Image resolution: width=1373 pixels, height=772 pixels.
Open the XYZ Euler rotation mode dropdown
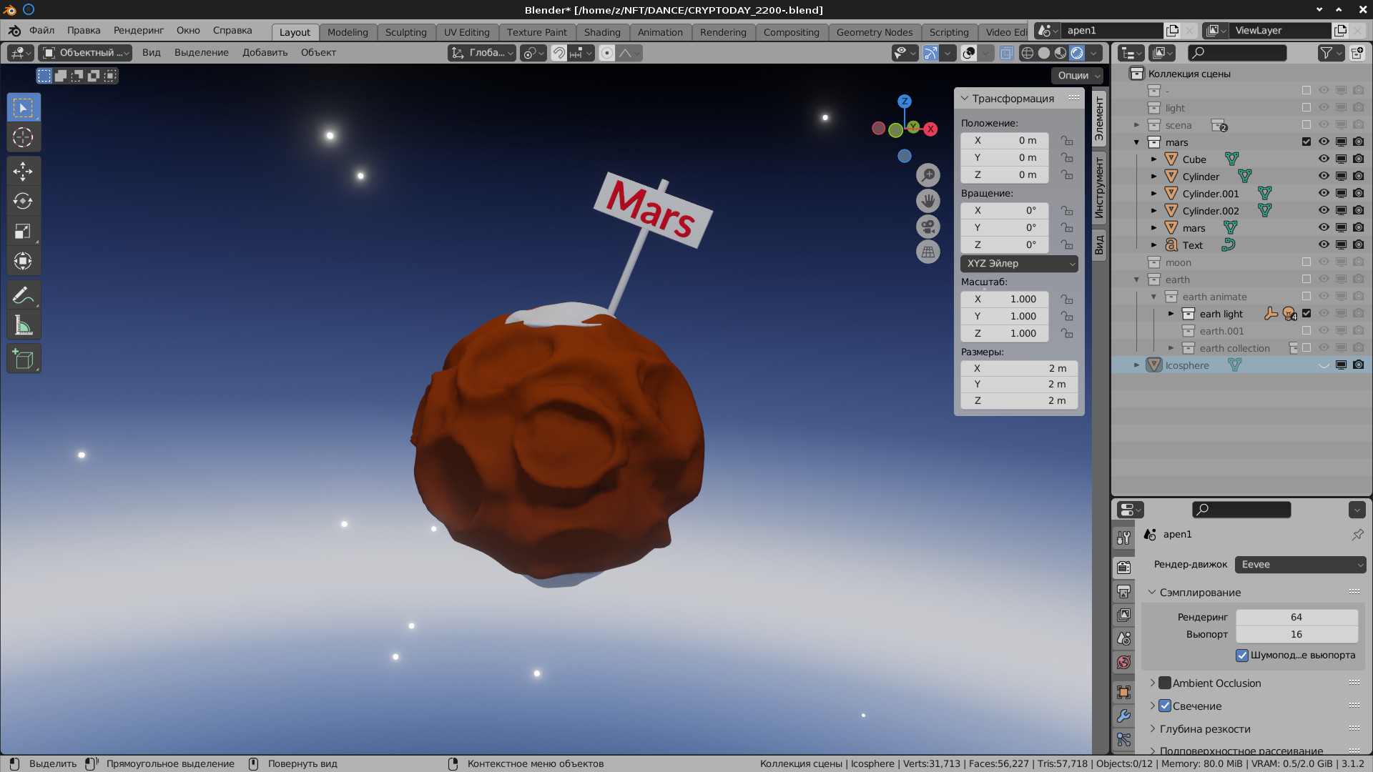(x=1019, y=264)
